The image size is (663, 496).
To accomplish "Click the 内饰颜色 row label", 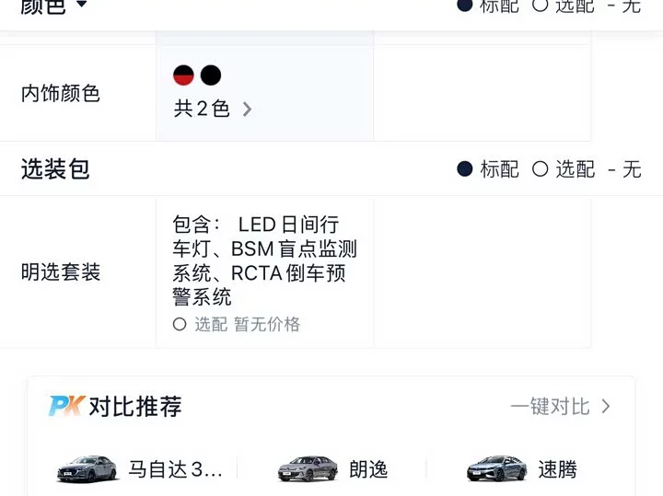I will click(61, 93).
